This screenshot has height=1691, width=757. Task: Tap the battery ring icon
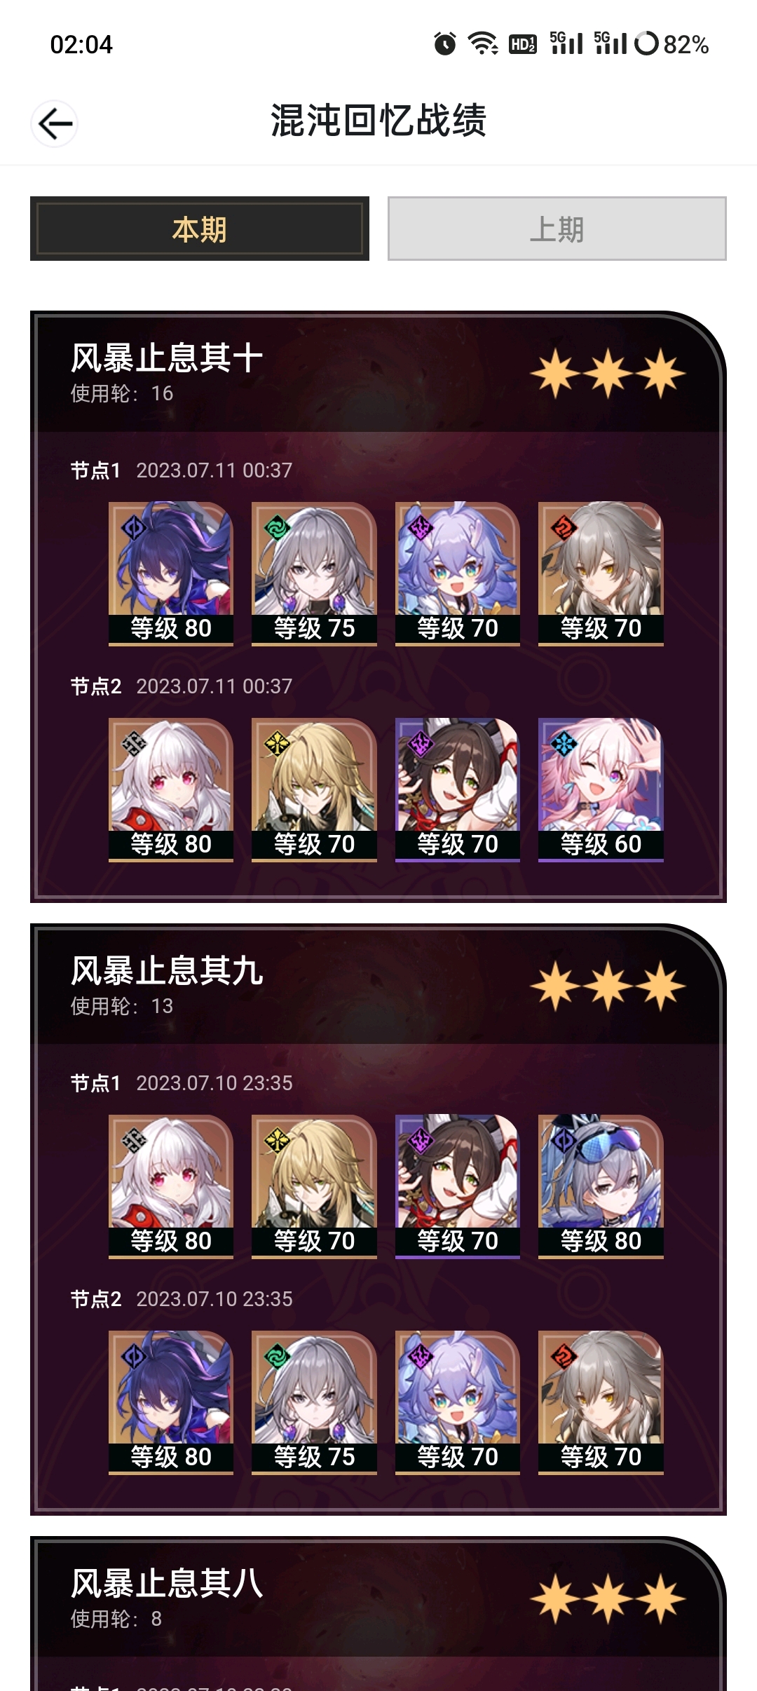(646, 44)
